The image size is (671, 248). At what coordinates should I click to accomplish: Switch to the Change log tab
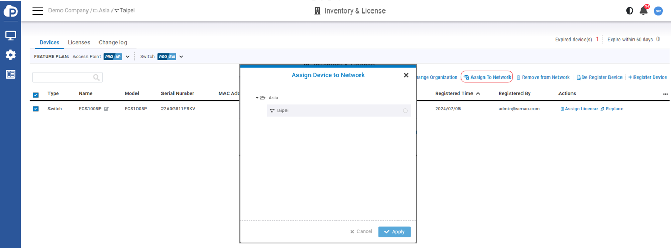[113, 42]
